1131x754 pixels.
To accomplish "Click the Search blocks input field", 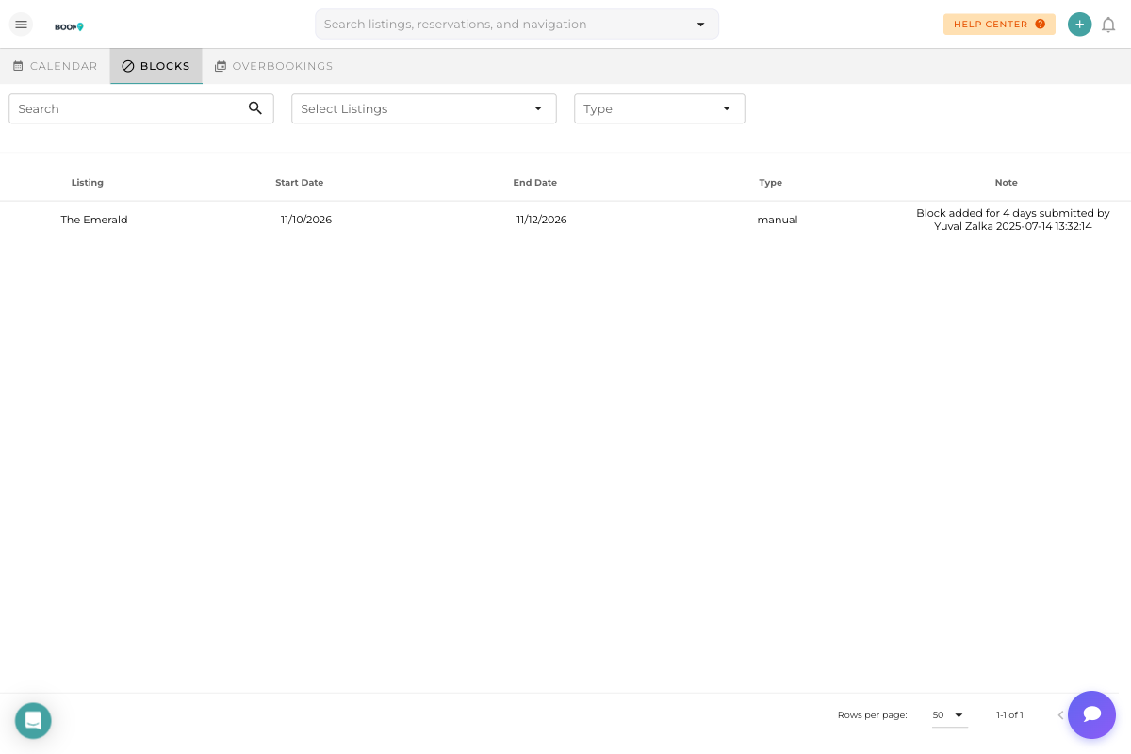I will click(123, 108).
